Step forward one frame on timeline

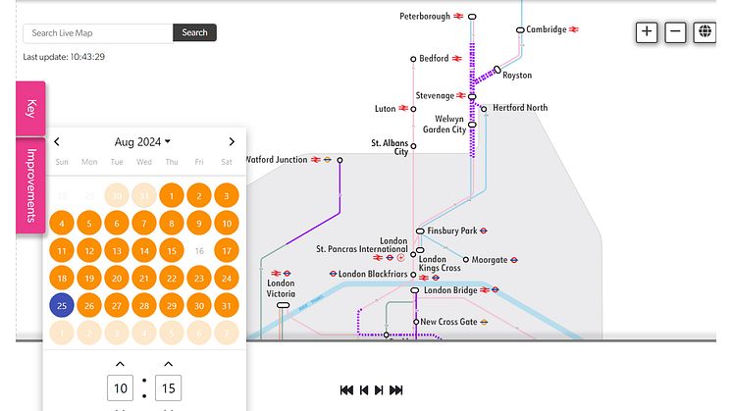pyautogui.click(x=379, y=390)
